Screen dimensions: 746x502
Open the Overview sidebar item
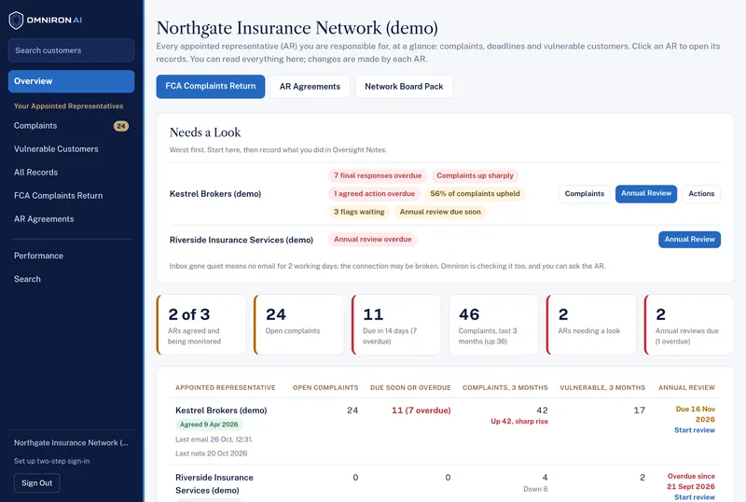[72, 81]
